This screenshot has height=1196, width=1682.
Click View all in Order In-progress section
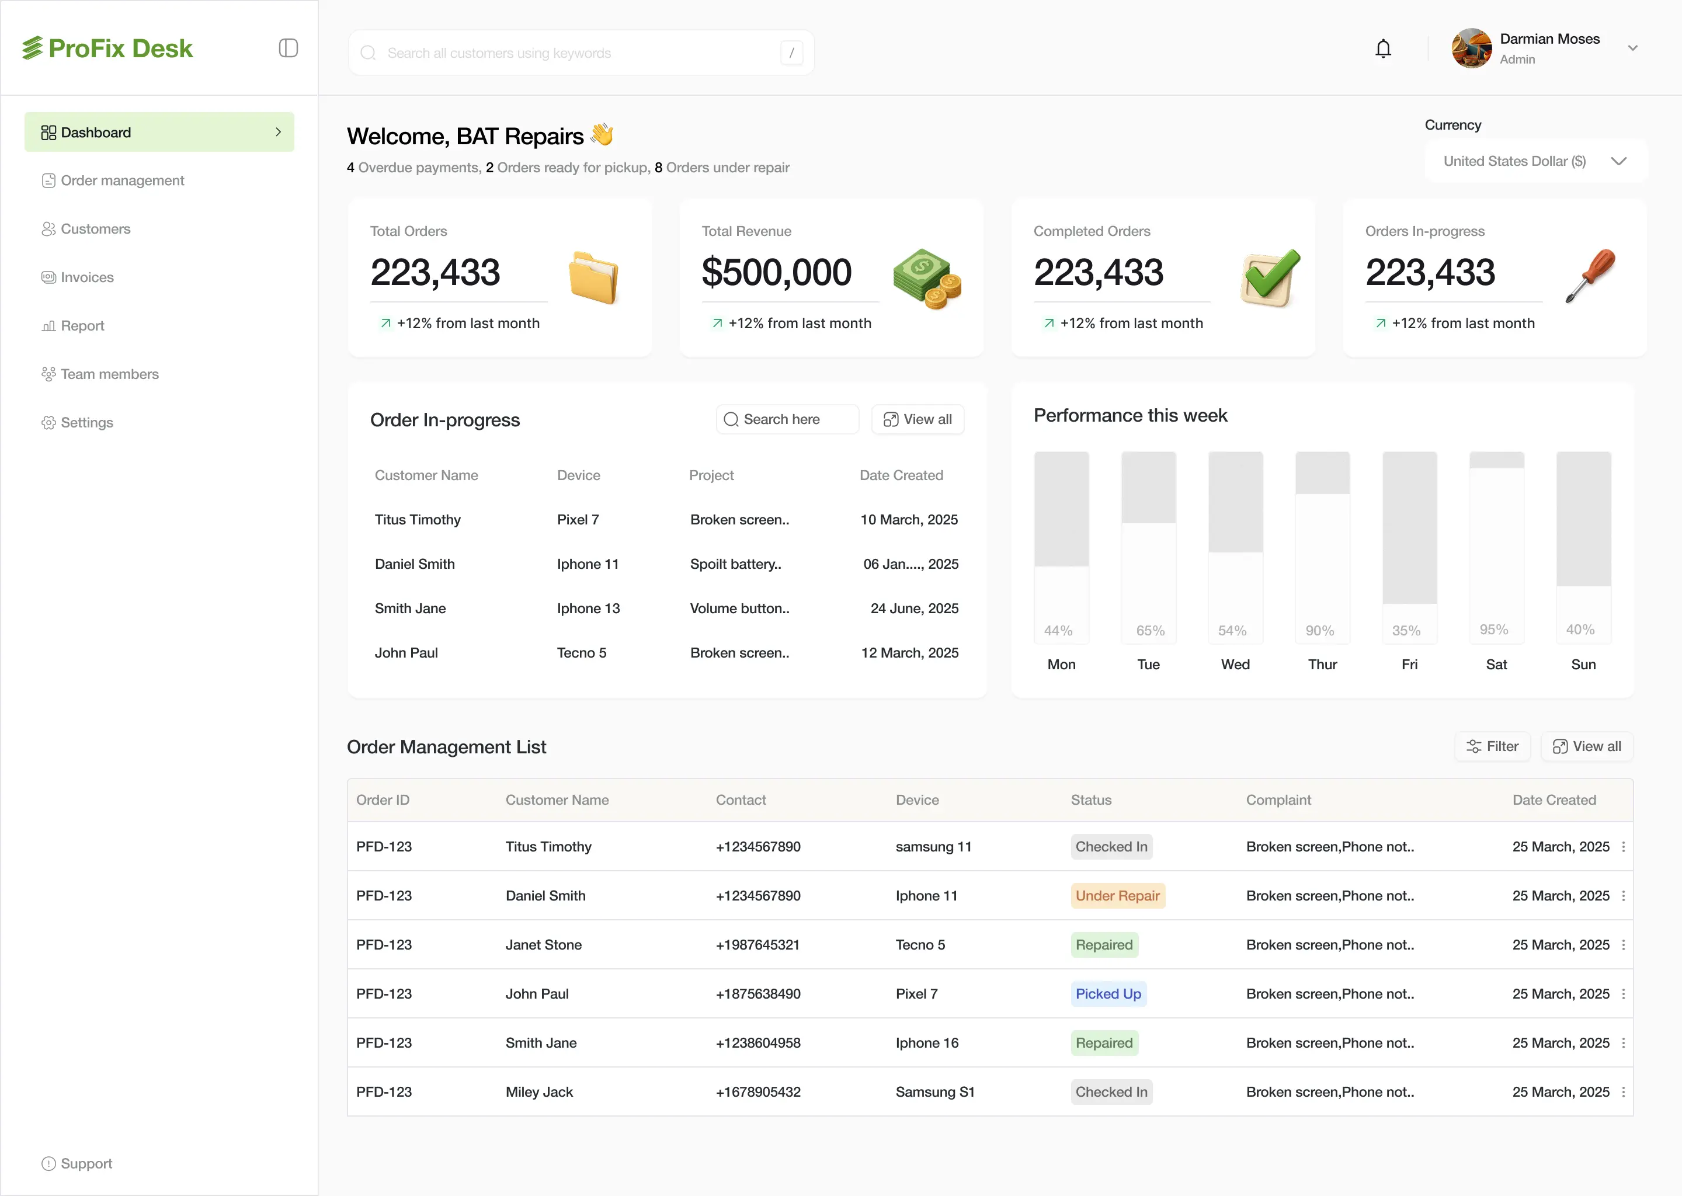918,419
